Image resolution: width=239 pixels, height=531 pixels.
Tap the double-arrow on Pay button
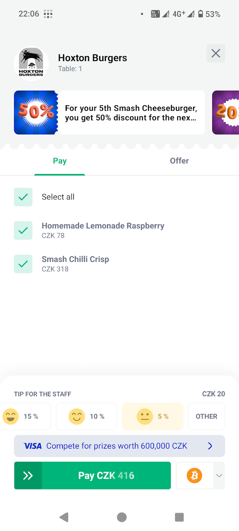point(28,476)
